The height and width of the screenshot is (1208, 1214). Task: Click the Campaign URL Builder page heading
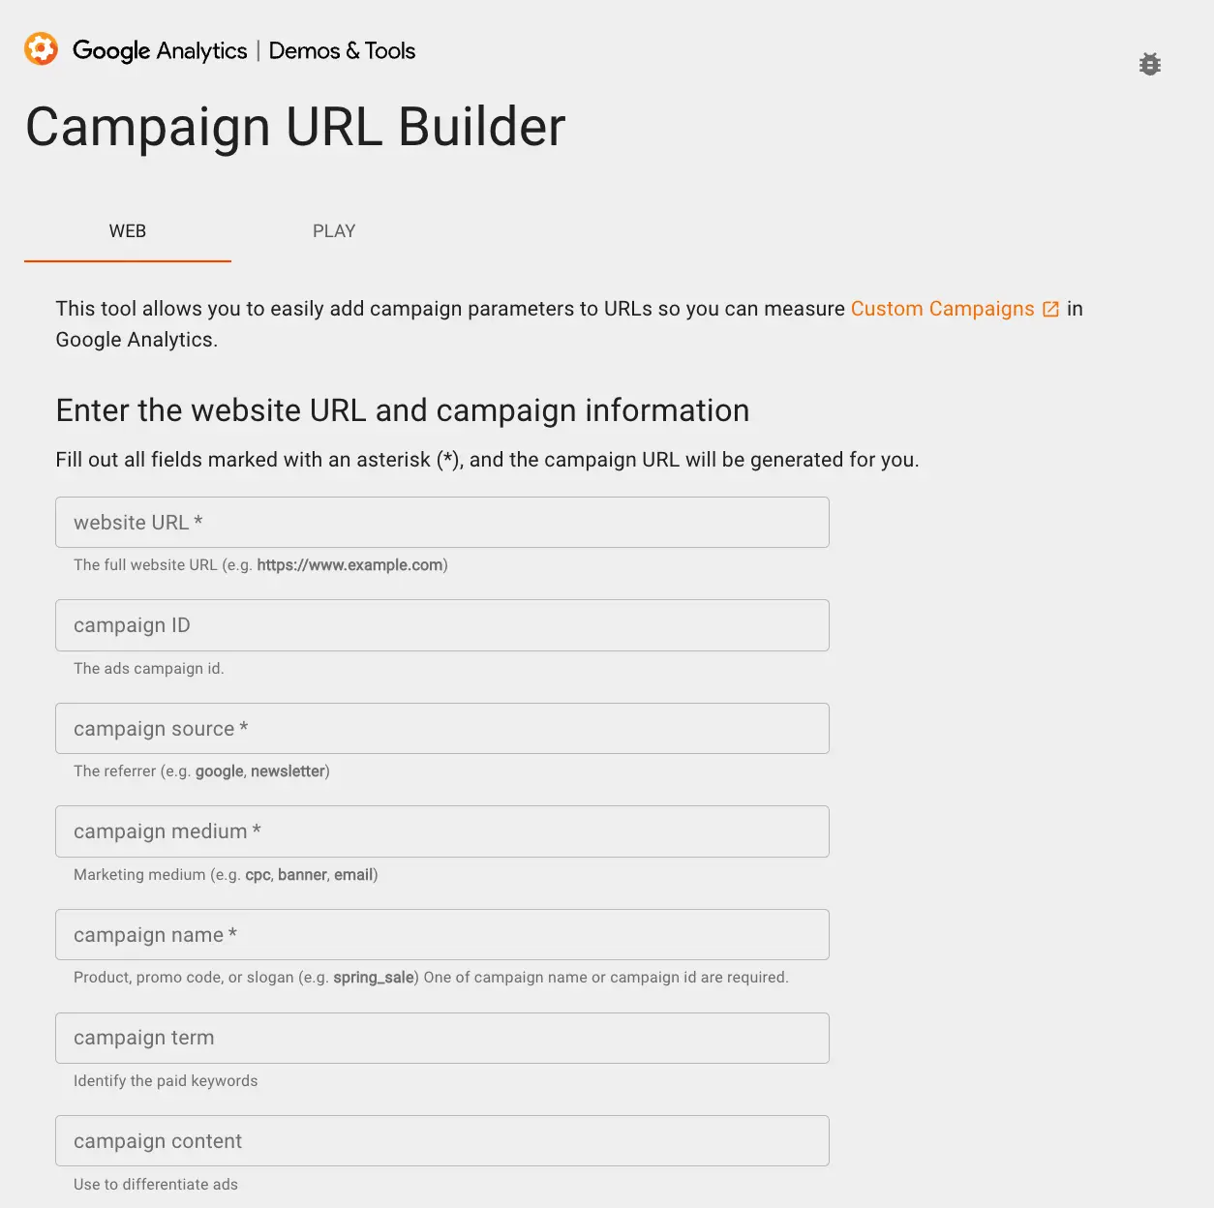pos(295,127)
